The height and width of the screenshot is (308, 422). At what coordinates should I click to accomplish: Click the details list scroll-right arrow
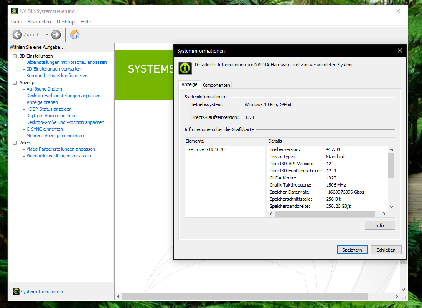(384, 214)
